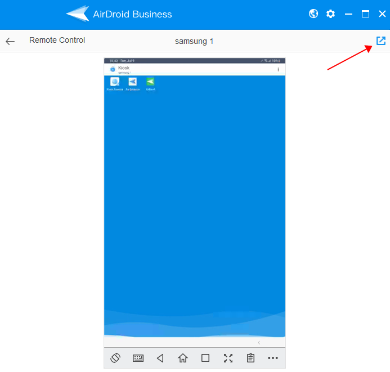Open recent apps with square button
390x372 pixels.
[205, 358]
